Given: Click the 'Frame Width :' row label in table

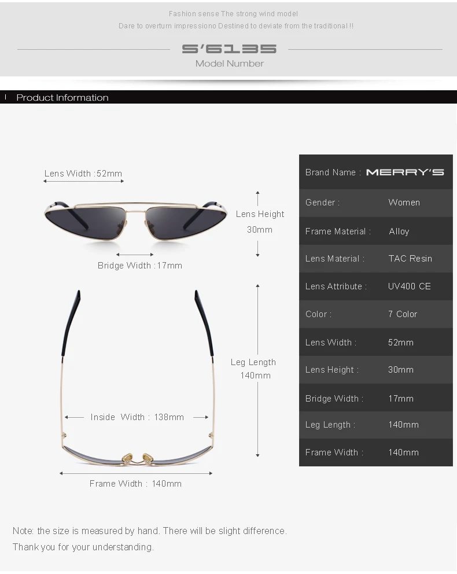Looking at the screenshot, I should point(334,452).
